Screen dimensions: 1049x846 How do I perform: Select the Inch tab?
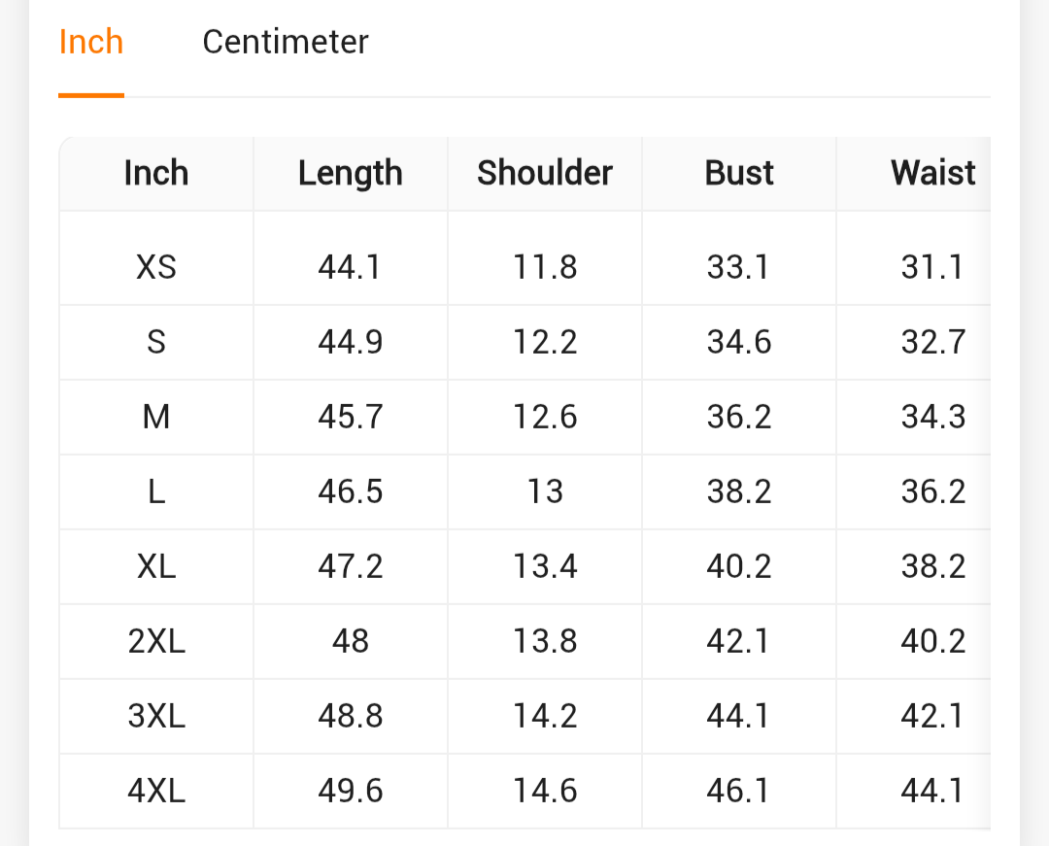[91, 42]
